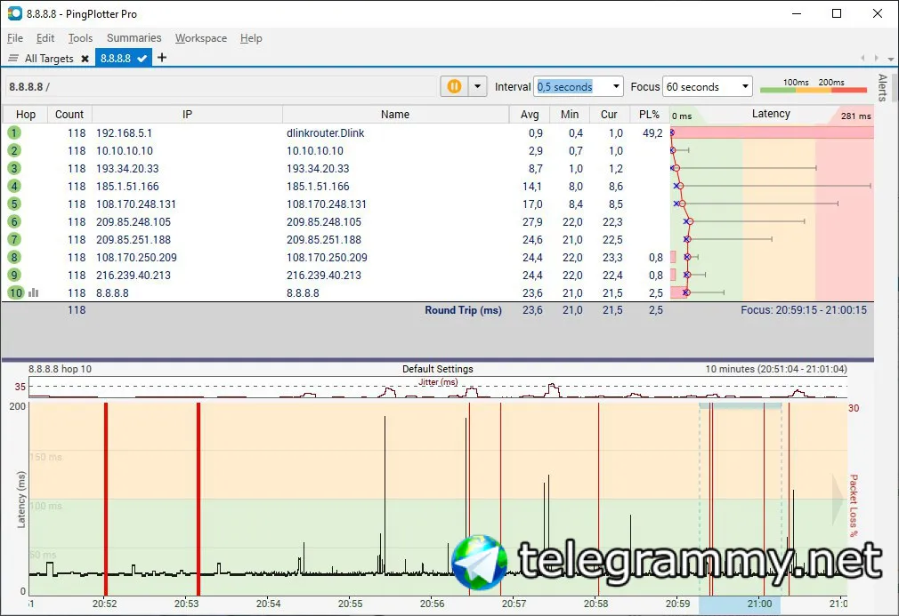Click the focus period highlight on the time axis

point(740,605)
